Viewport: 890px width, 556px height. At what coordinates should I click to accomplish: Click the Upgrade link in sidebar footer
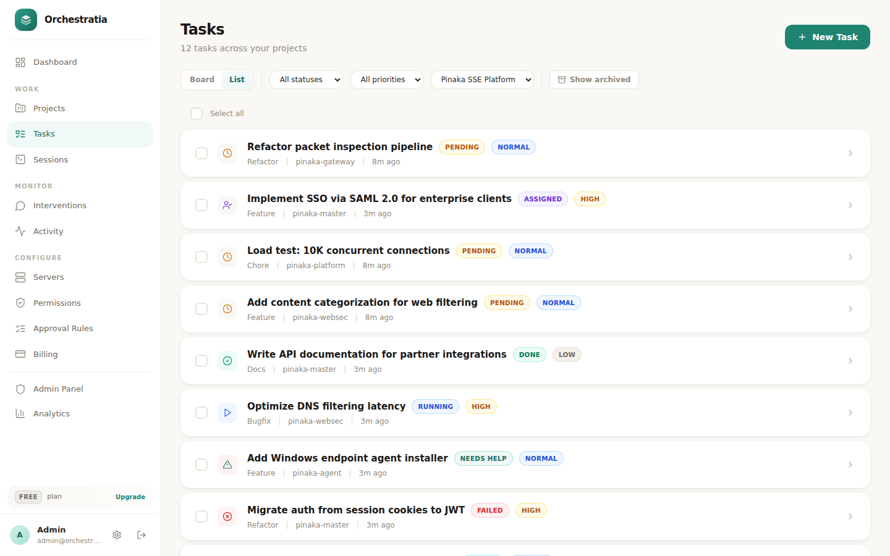[130, 497]
